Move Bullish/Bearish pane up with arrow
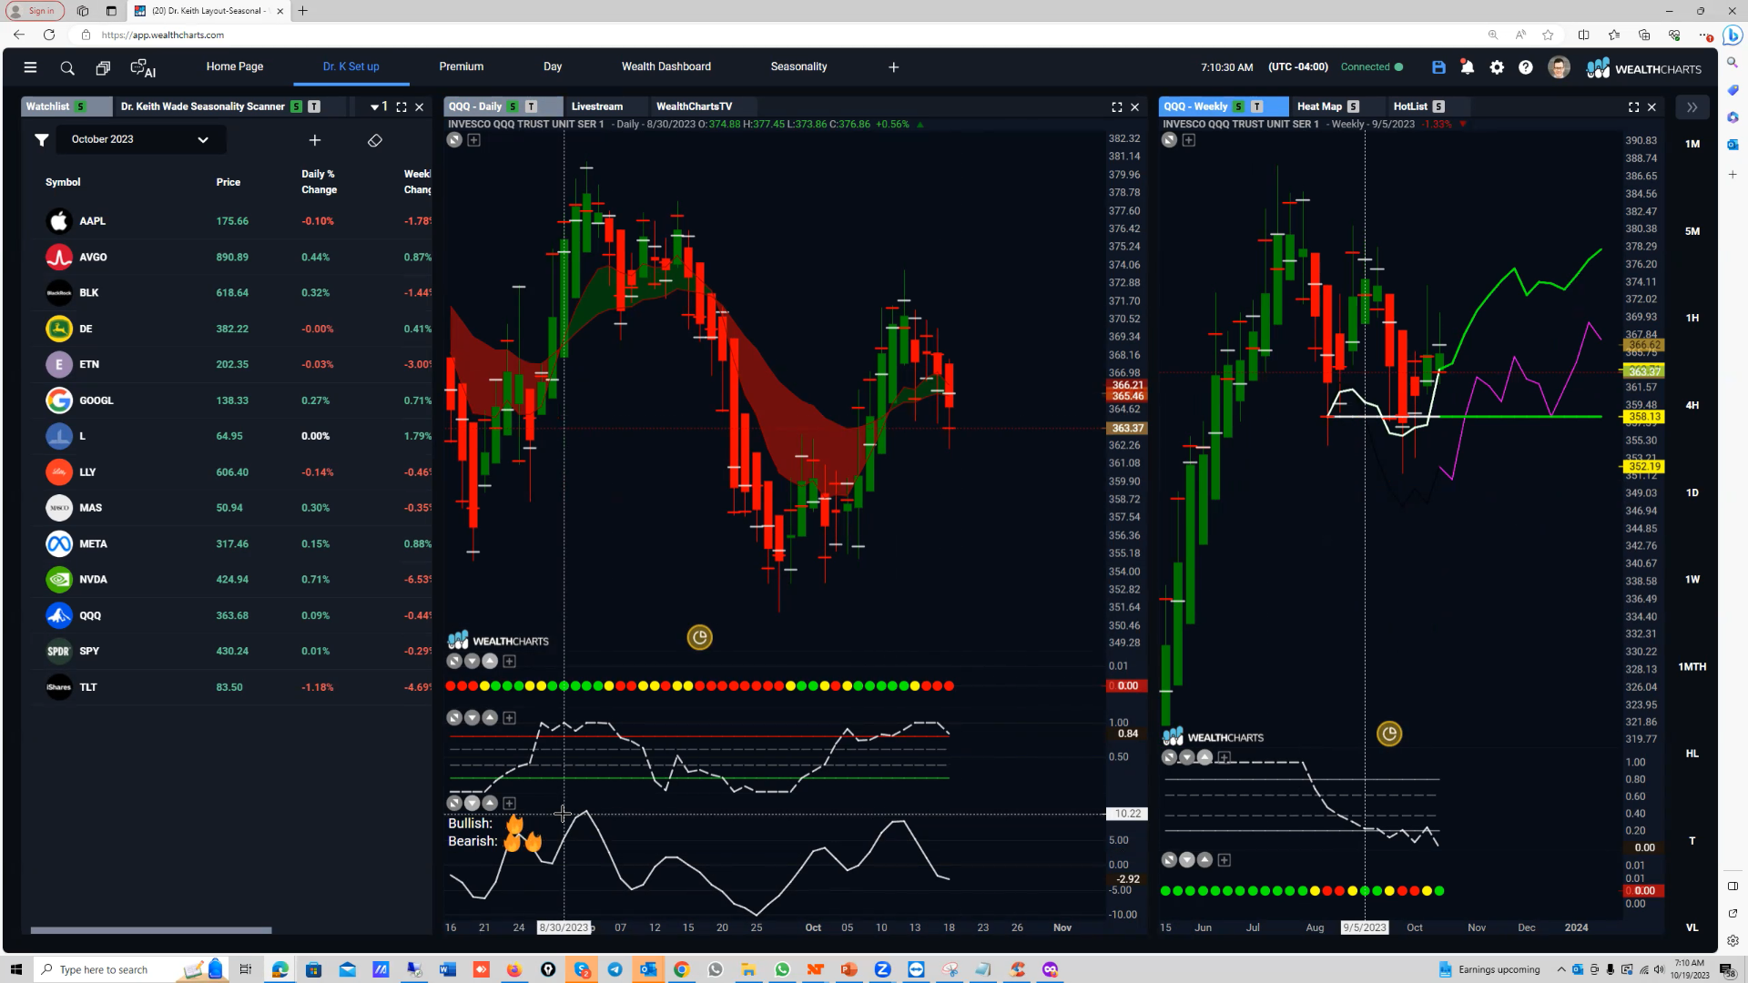Viewport: 1748px width, 983px height. coord(491,803)
